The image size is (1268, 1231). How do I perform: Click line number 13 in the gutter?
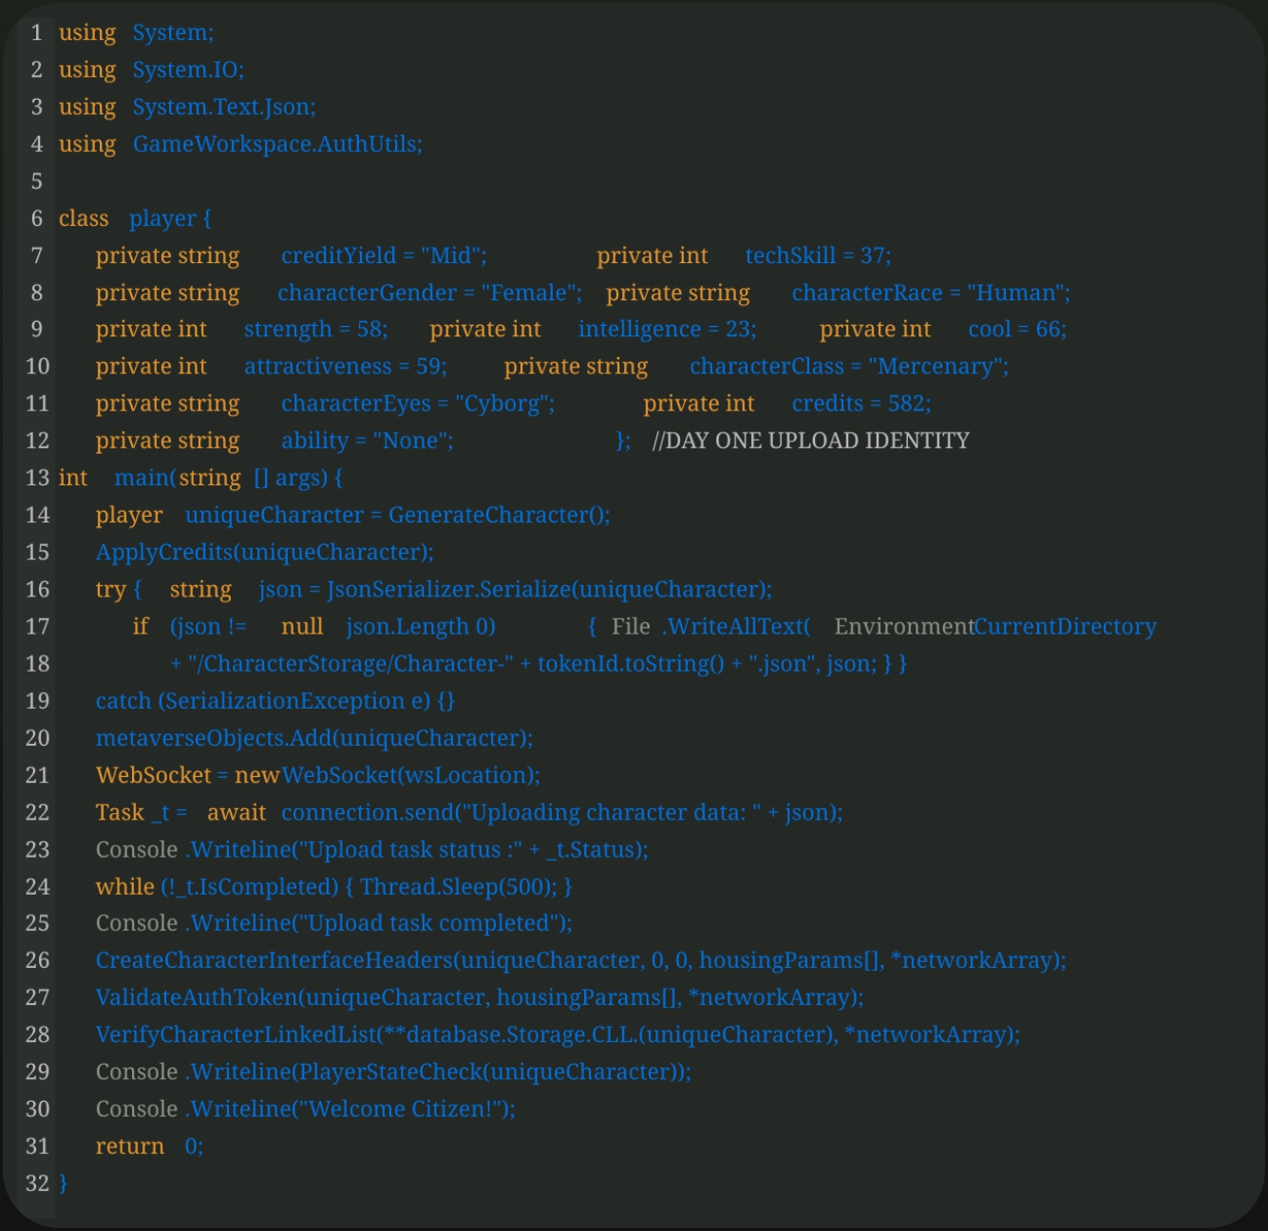point(37,478)
